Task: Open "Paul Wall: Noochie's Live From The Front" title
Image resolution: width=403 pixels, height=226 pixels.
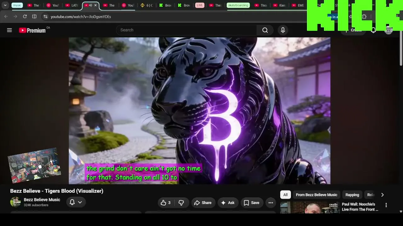Action: pyautogui.click(x=360, y=207)
